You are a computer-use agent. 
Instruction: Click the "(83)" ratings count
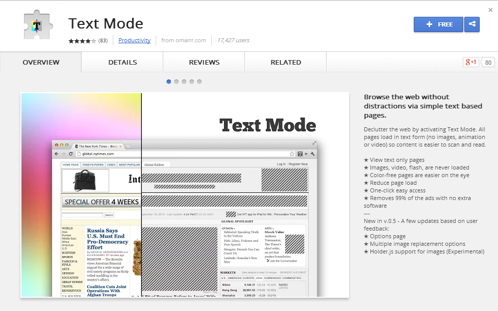(x=103, y=41)
